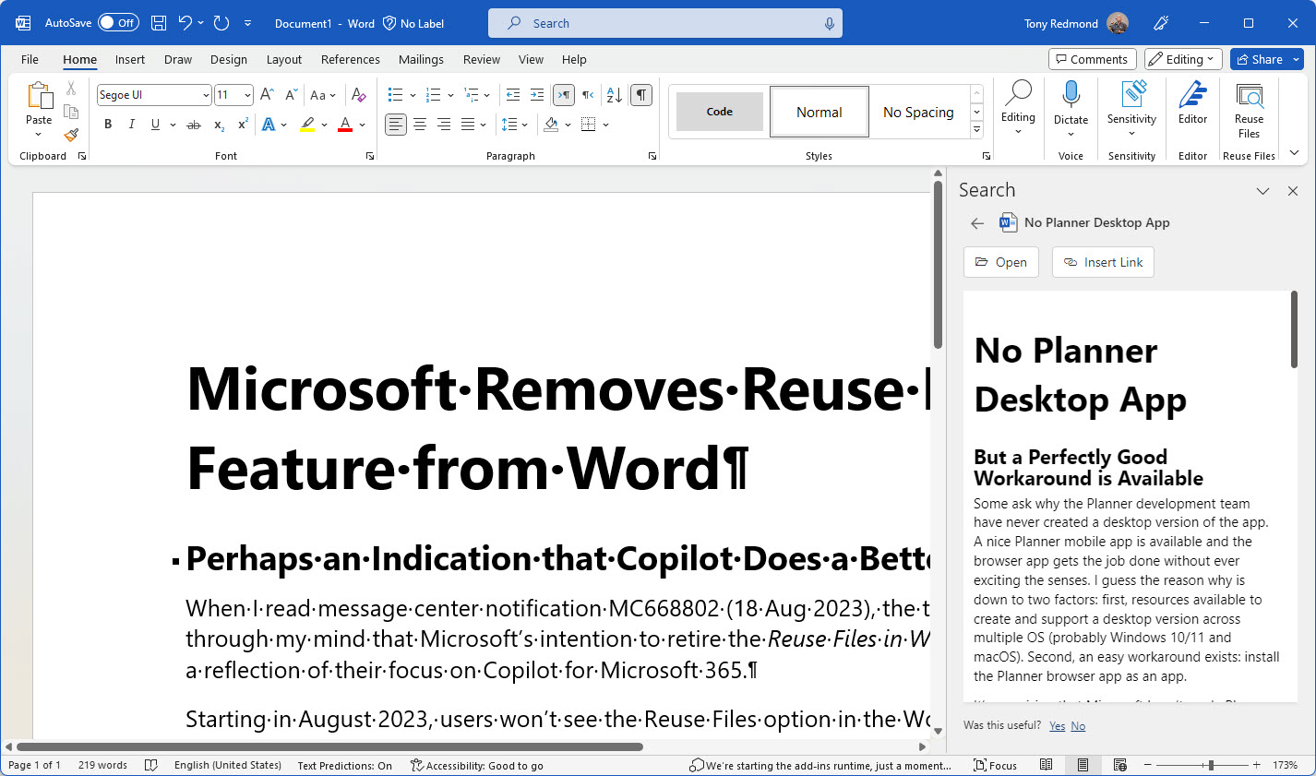Clear all formatting icon
The width and height of the screenshot is (1316, 776).
pyautogui.click(x=359, y=94)
